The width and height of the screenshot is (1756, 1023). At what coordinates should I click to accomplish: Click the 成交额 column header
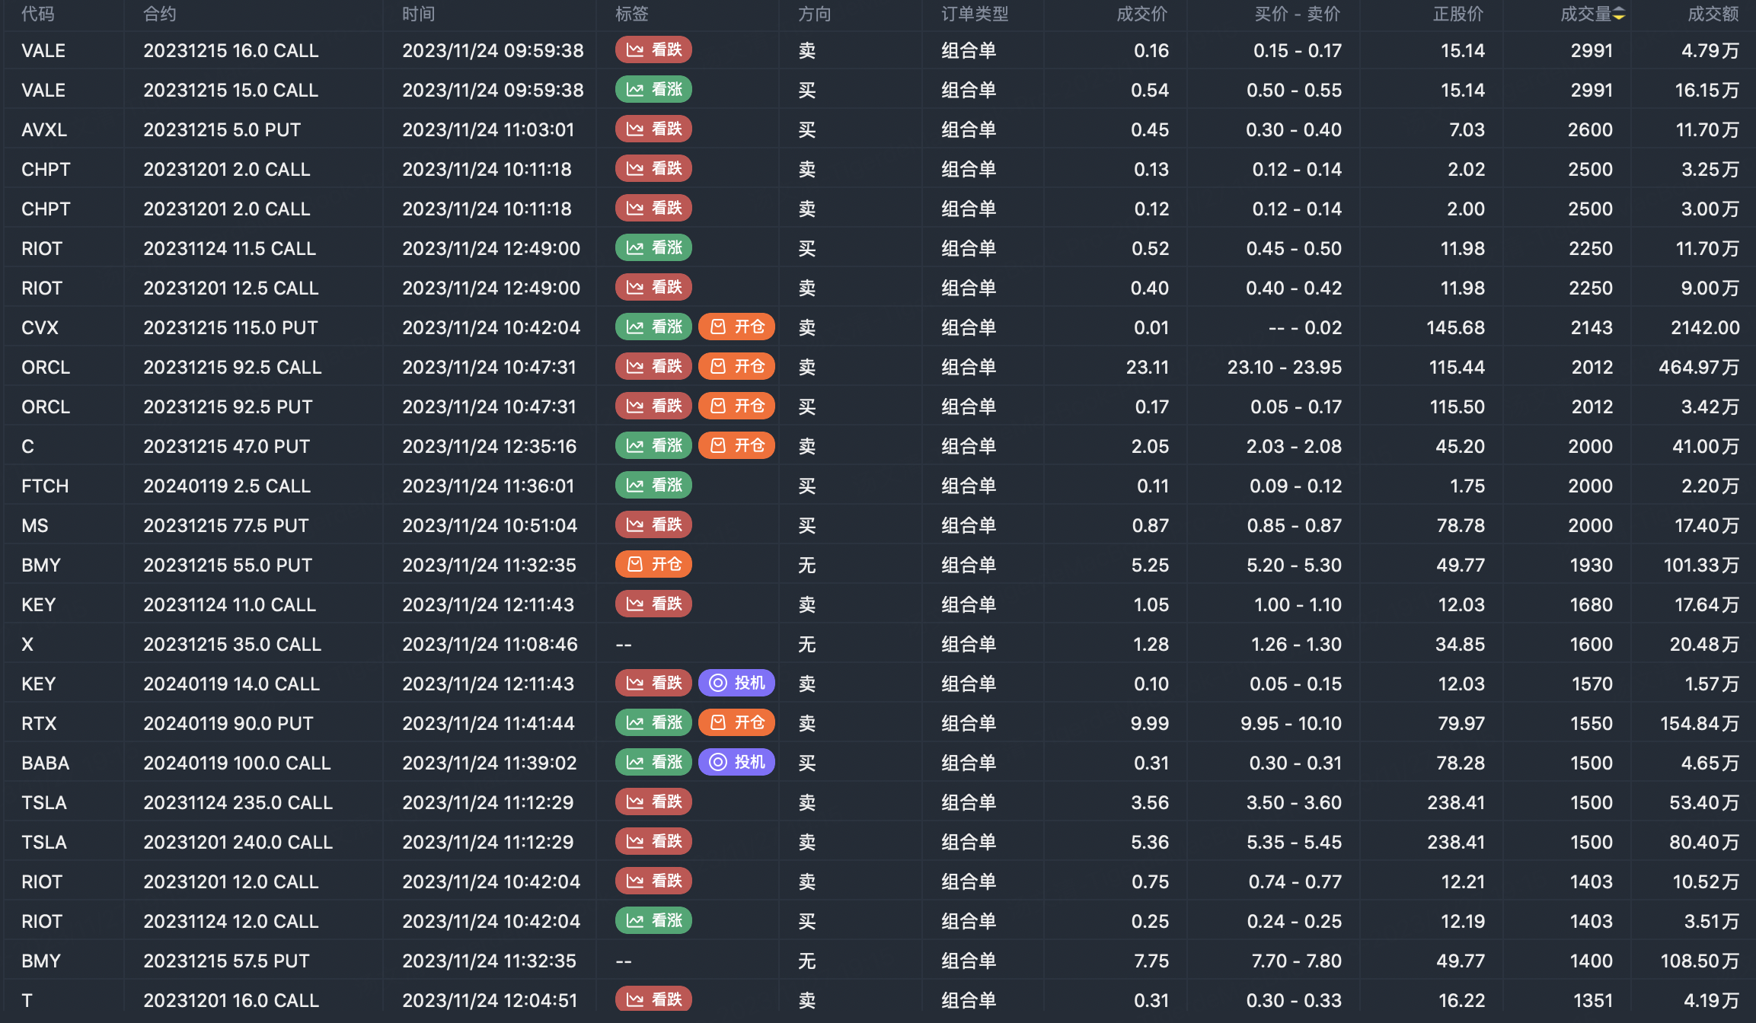point(1713,14)
